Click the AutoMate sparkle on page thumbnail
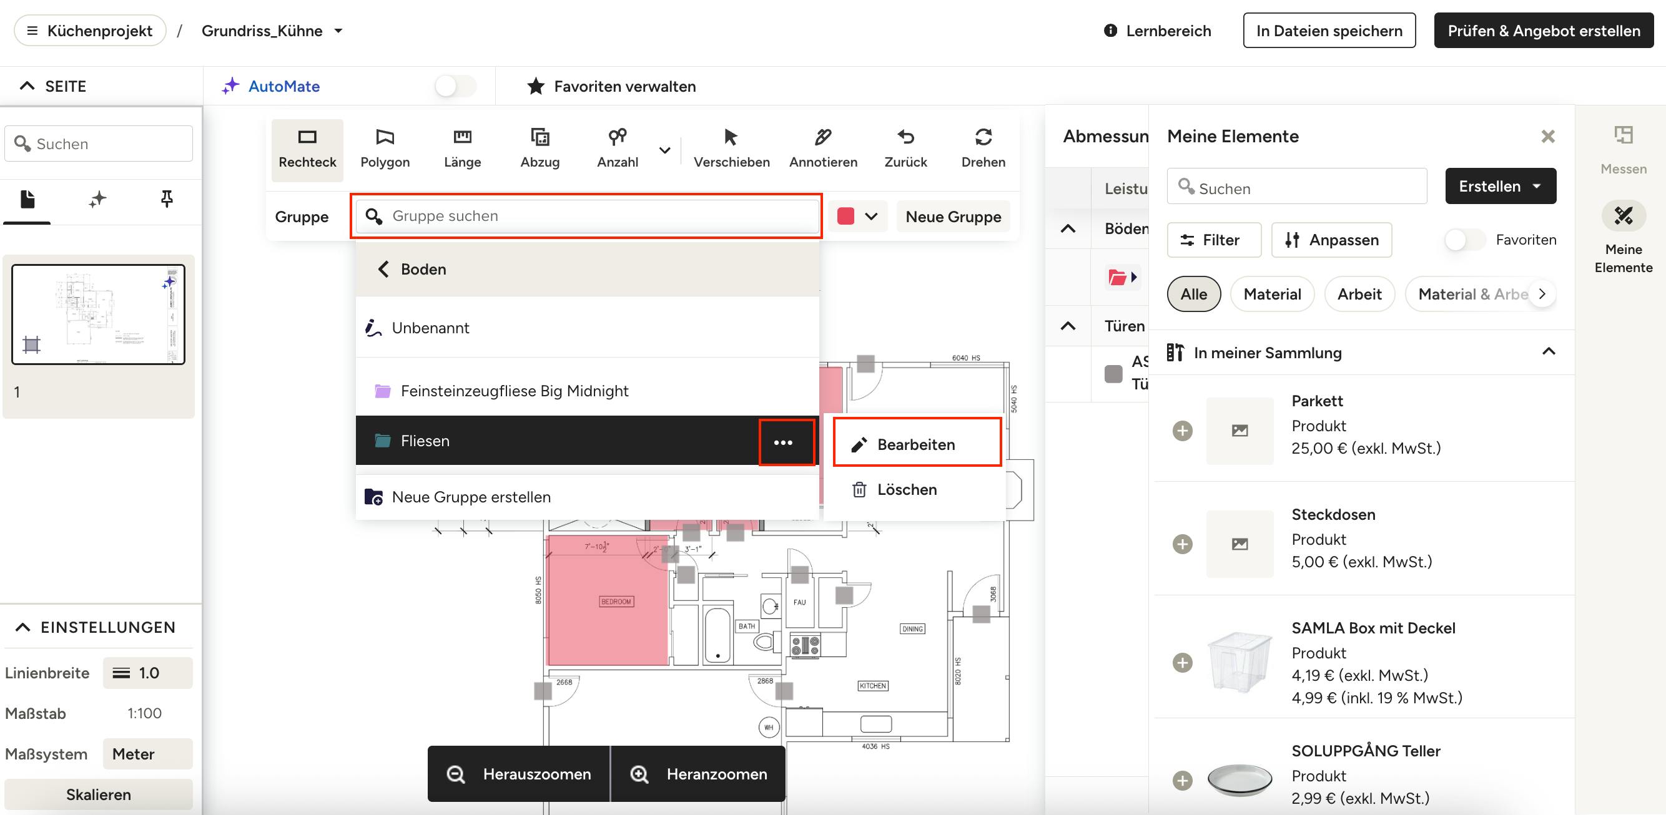1666x815 pixels. coord(169,282)
